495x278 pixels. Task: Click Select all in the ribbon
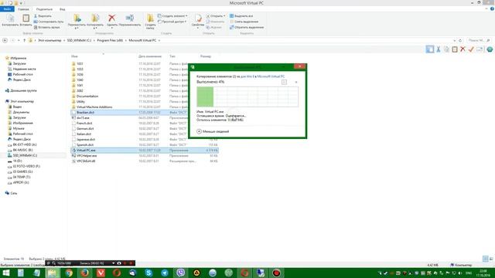(241, 15)
